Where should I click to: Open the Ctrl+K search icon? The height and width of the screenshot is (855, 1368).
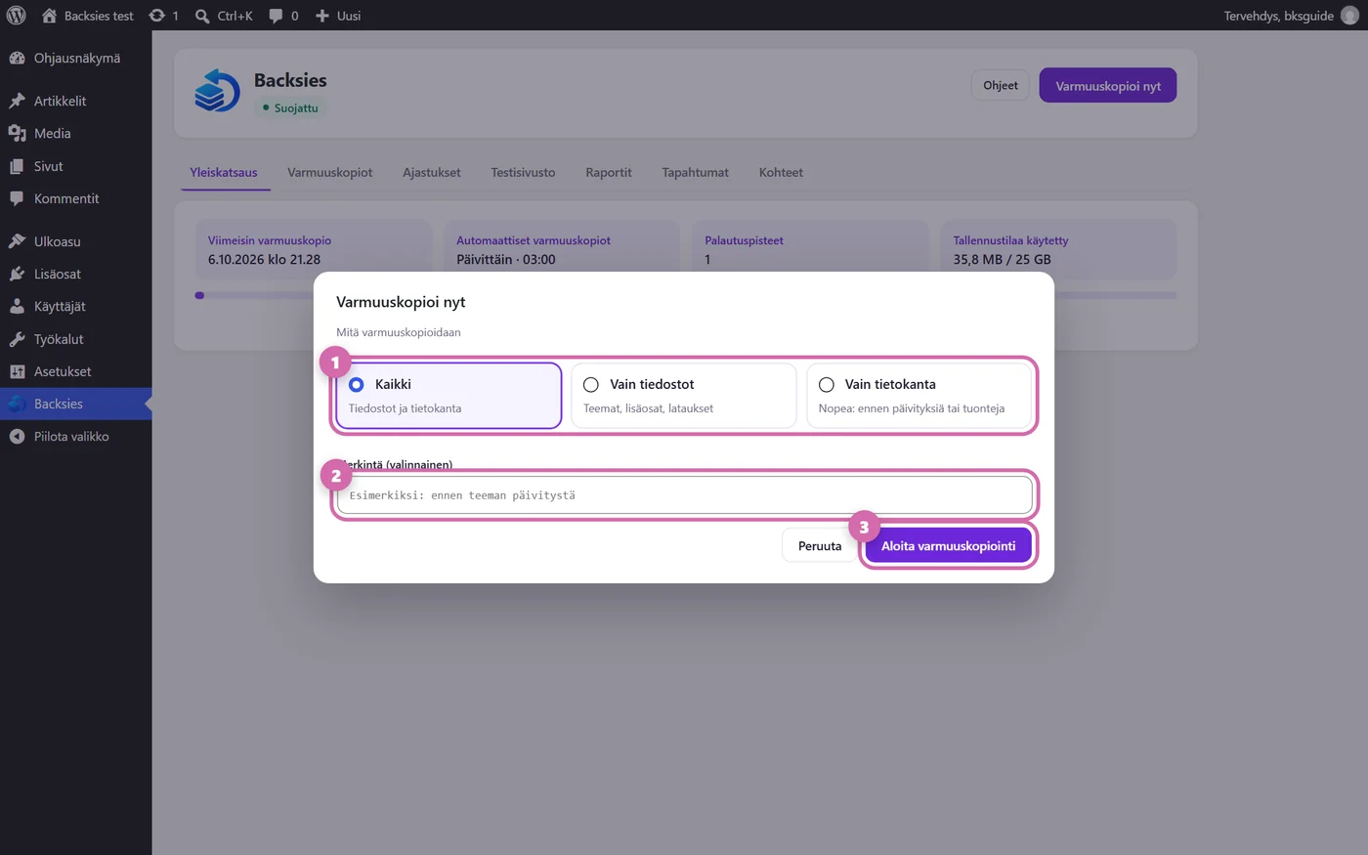click(x=202, y=16)
